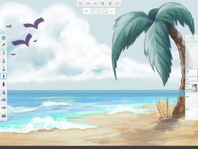Toggle visibility of the pencil sketch layer
The image size is (198, 149).
(x=187, y=97)
